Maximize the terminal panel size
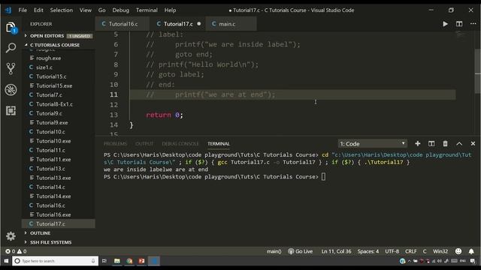Screen dimensions: 481x270 tap(459, 143)
